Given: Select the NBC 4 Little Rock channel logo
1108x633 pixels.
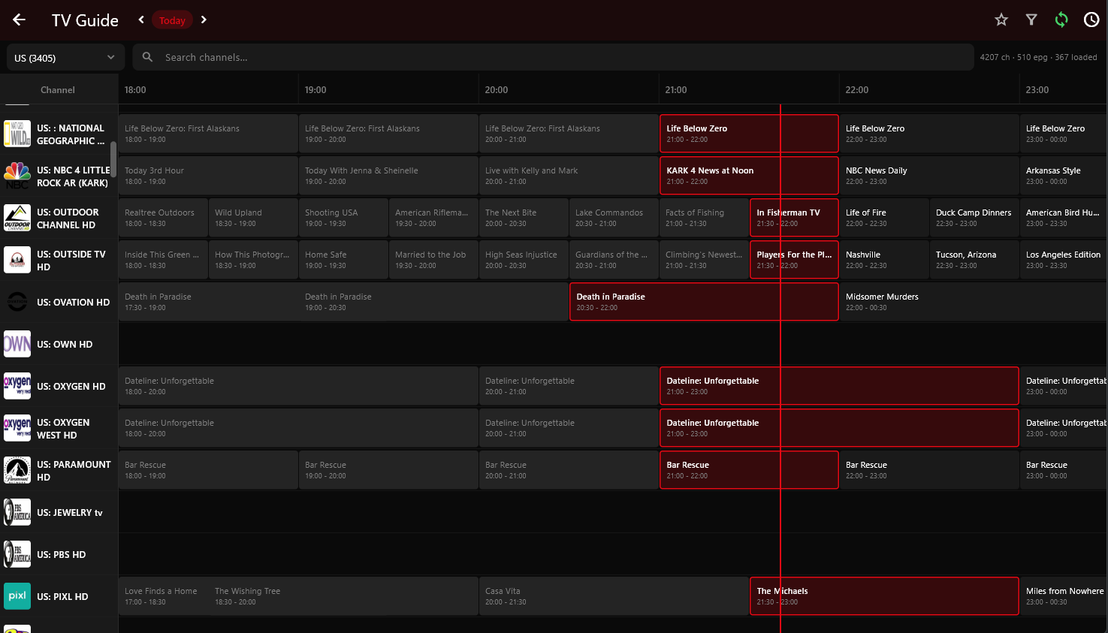Looking at the screenshot, I should pos(17,176).
